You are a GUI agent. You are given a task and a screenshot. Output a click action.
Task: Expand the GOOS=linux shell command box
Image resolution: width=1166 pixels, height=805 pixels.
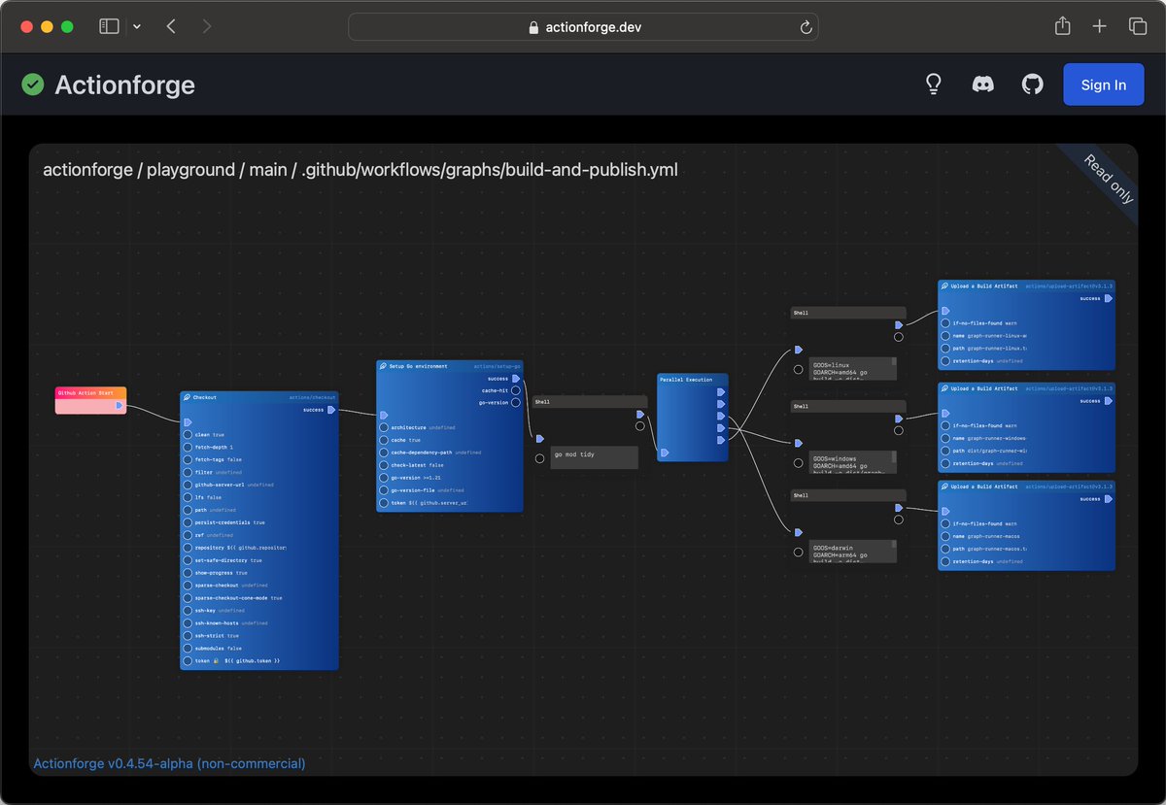852,368
